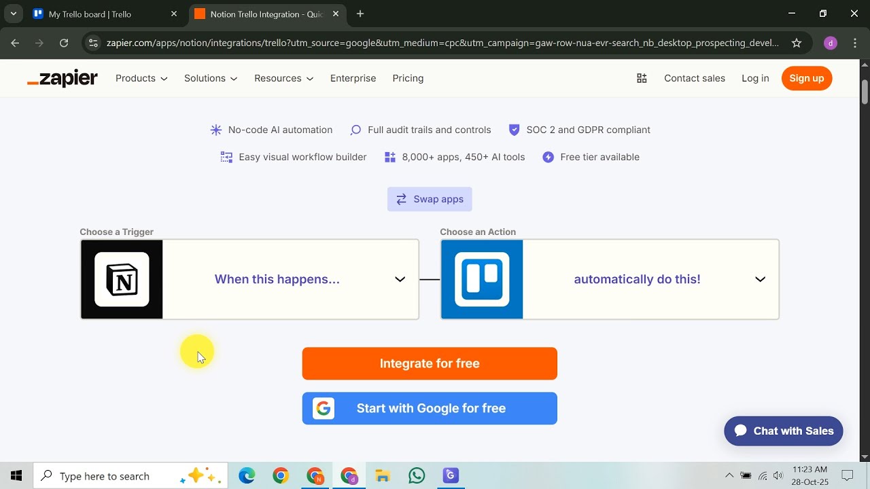Click the Zapier logo

tap(63, 79)
